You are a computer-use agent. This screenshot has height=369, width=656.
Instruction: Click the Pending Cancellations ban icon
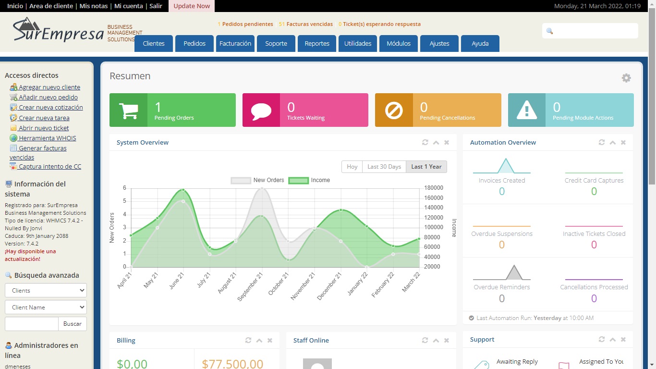coord(394,111)
